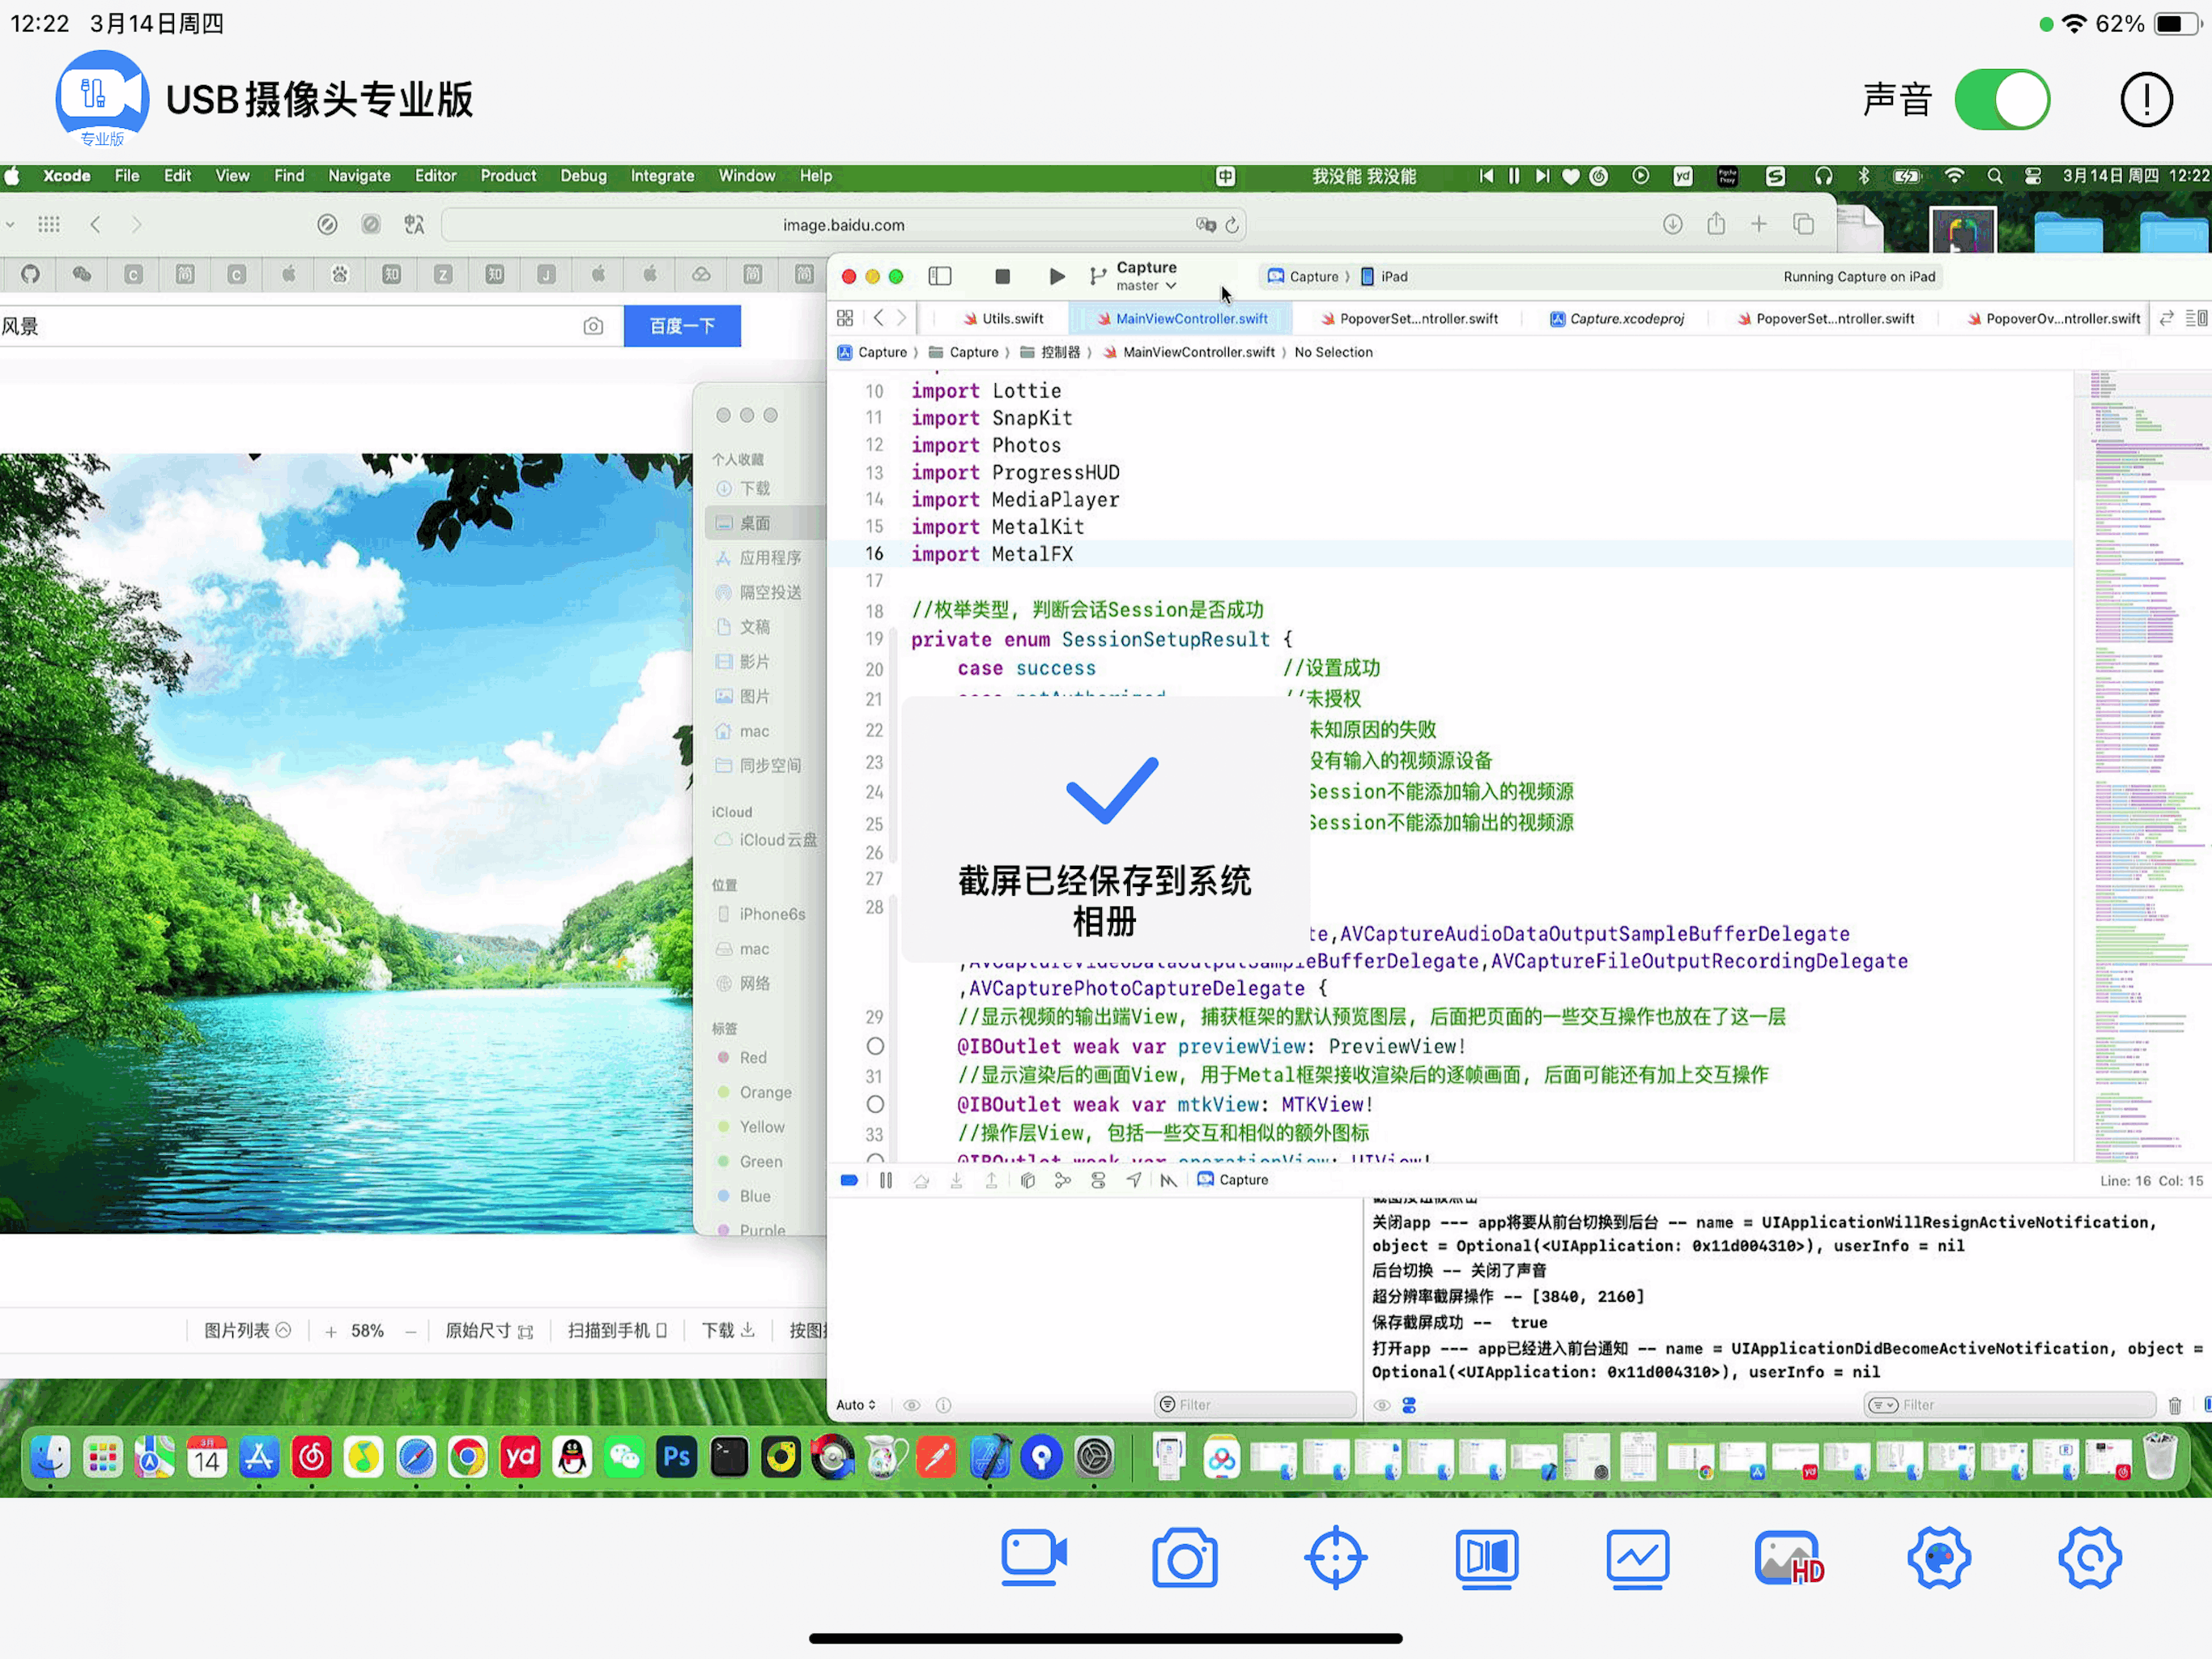Viewport: 2212px width, 1659px height.
Task: Select the Capture scheme in toolbar
Action: click(x=1303, y=276)
